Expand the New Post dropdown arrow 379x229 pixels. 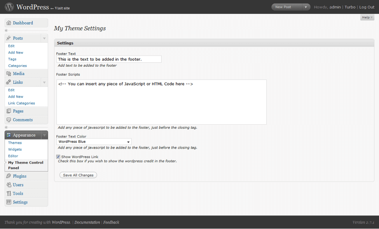click(x=306, y=7)
